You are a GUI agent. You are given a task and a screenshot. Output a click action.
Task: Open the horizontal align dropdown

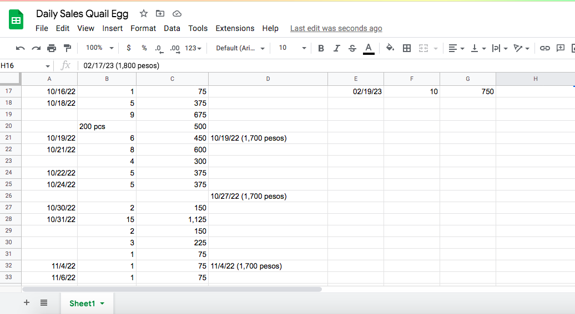point(457,48)
